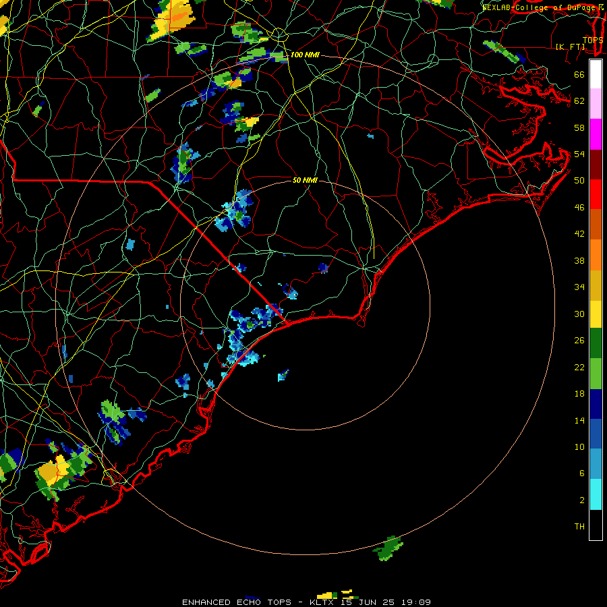Viewport: 607px width, 607px height.
Task: Click the KLTX radar site identifier
Action: (321, 602)
